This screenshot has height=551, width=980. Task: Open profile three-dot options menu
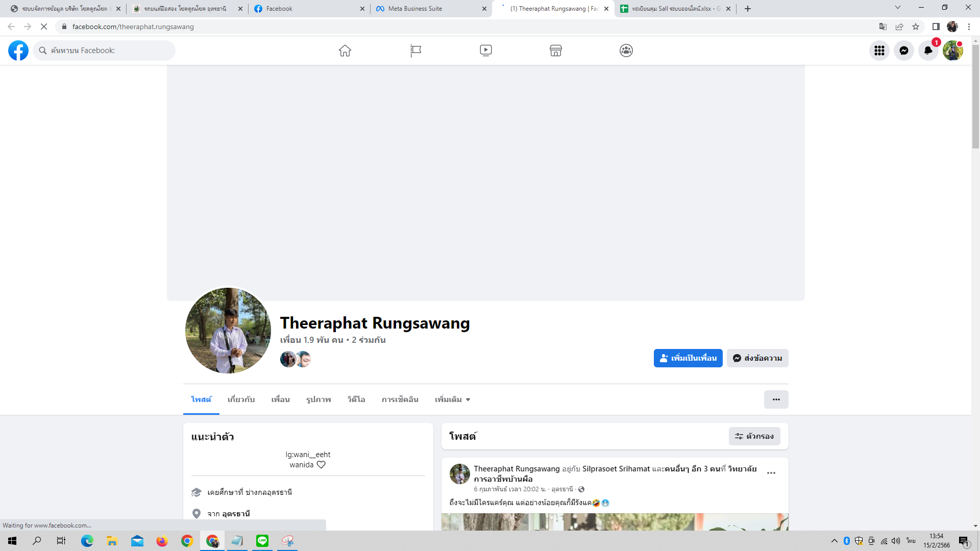[x=776, y=399]
